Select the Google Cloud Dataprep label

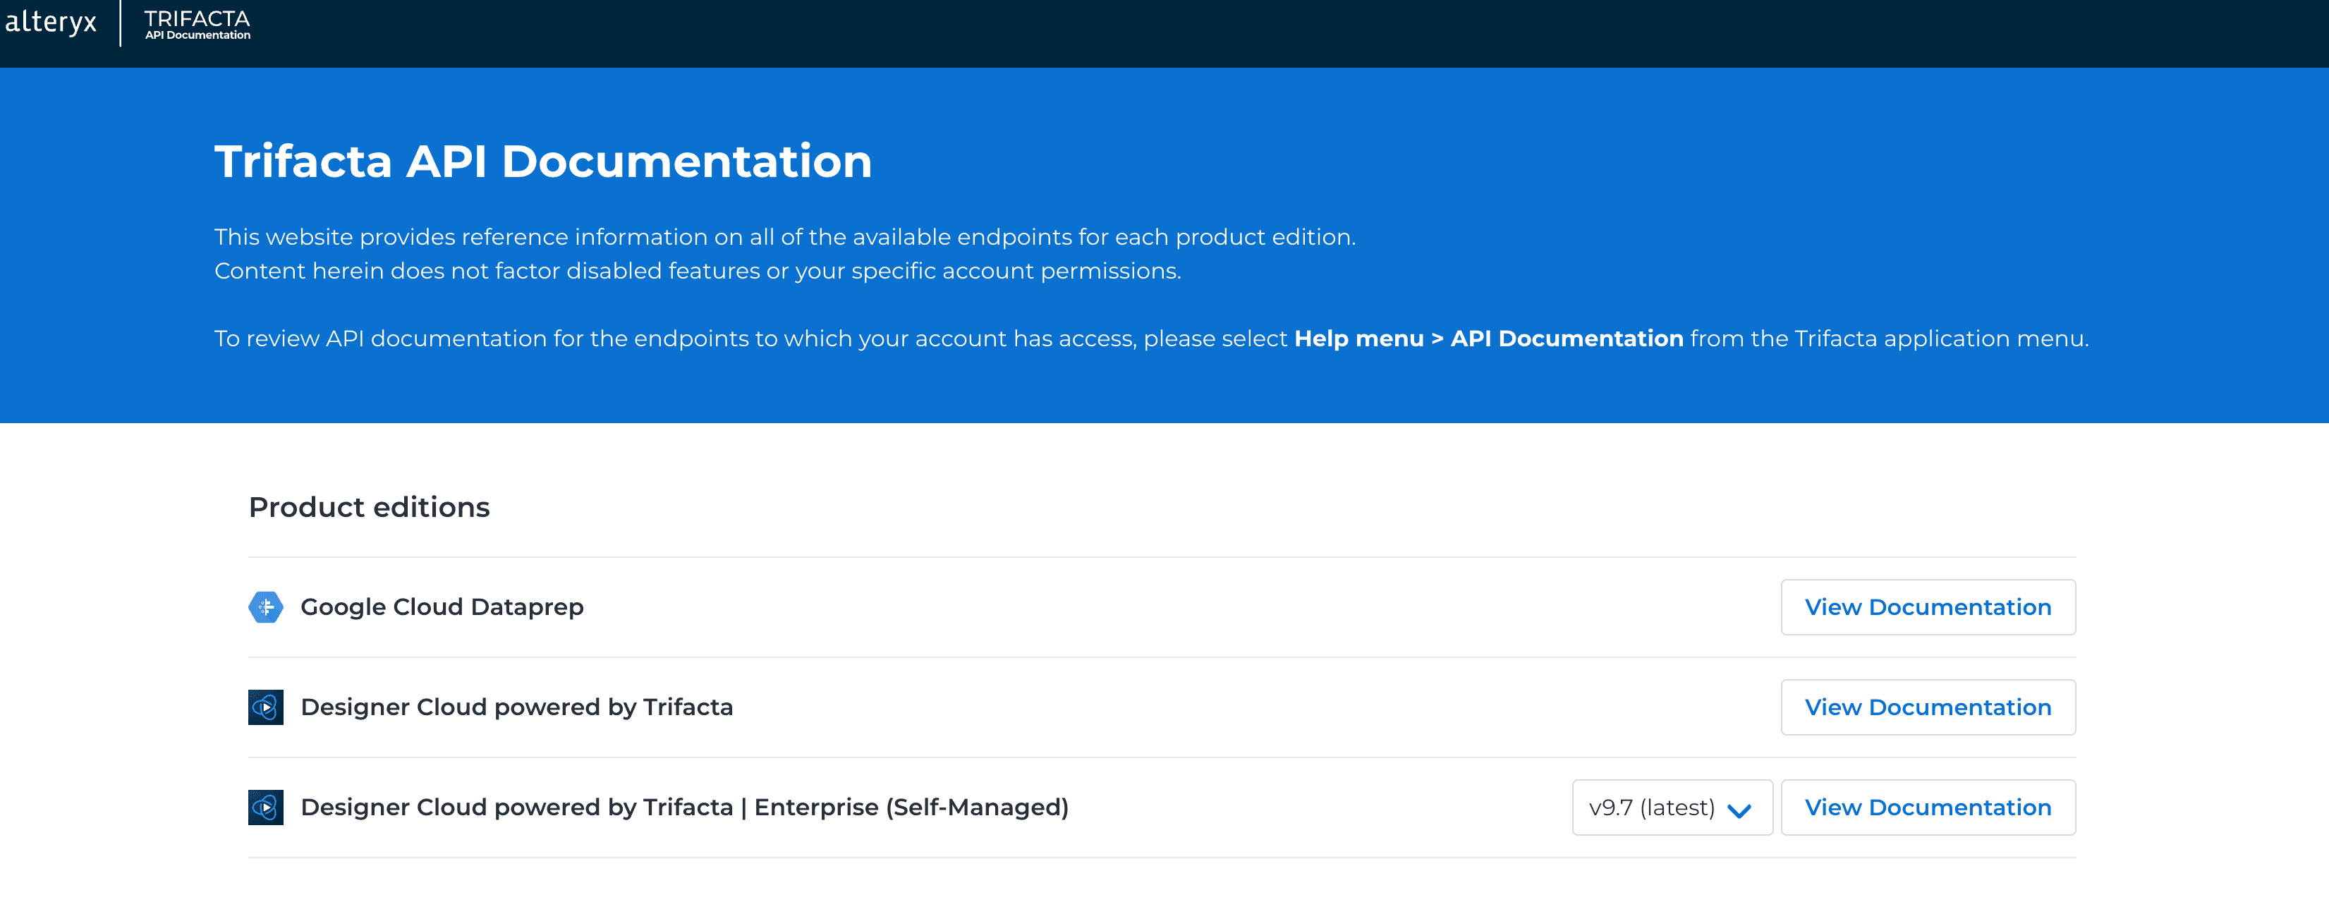[442, 607]
